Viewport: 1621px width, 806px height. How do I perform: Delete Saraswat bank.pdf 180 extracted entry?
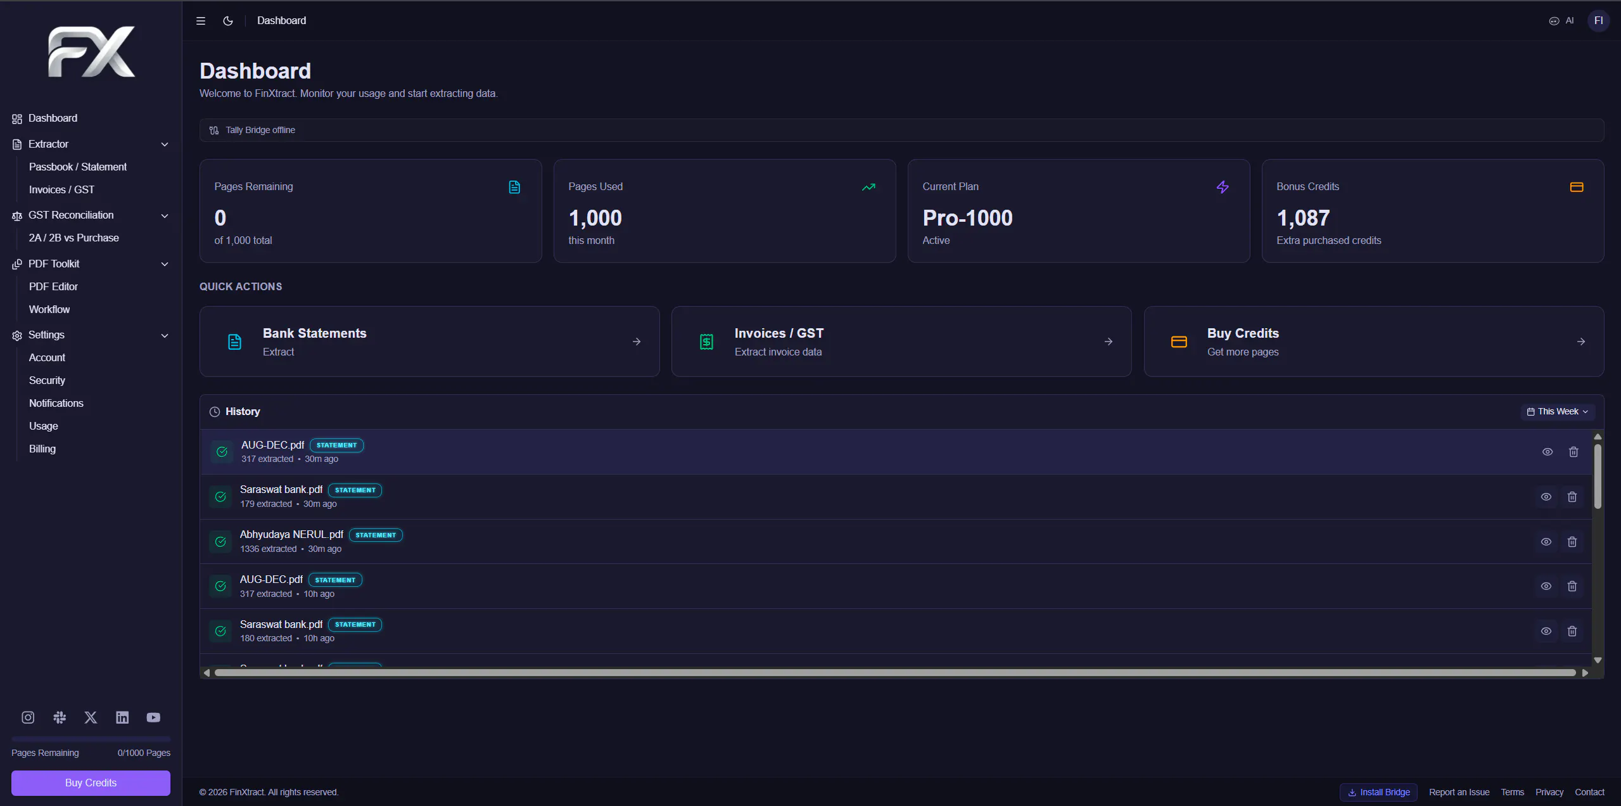[x=1572, y=632]
